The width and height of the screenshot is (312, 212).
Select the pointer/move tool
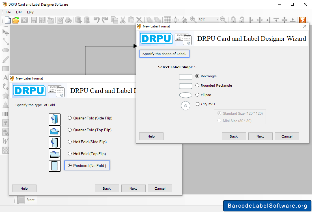[6, 32]
